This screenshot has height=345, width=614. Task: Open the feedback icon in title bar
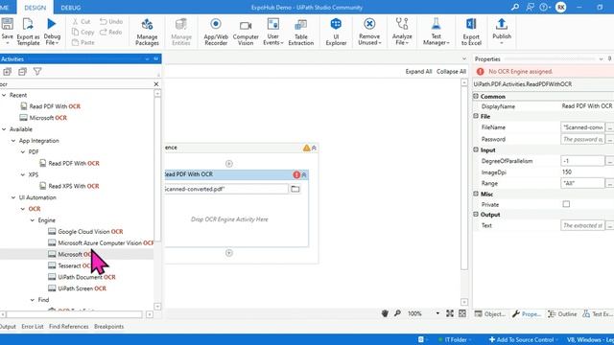pos(530,7)
